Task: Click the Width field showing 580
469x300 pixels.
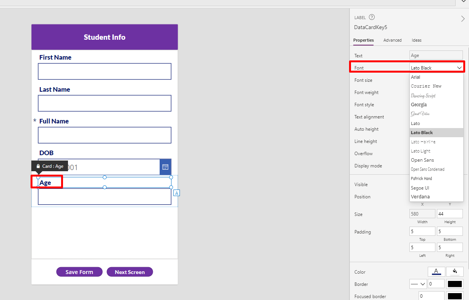Action: pos(422,214)
